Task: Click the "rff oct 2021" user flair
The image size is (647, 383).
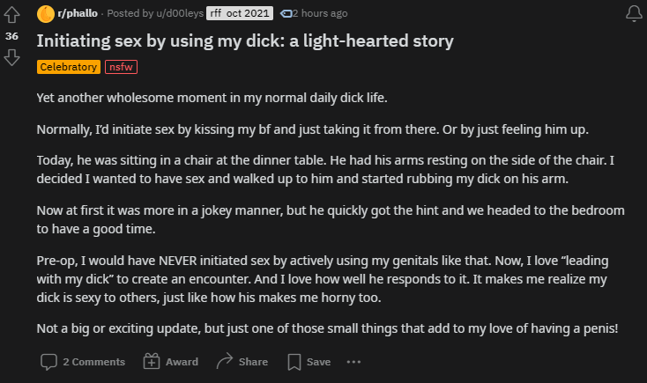Action: click(241, 13)
